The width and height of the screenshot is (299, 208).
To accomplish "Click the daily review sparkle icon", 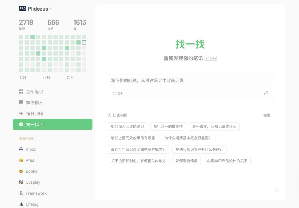I will [21, 114].
